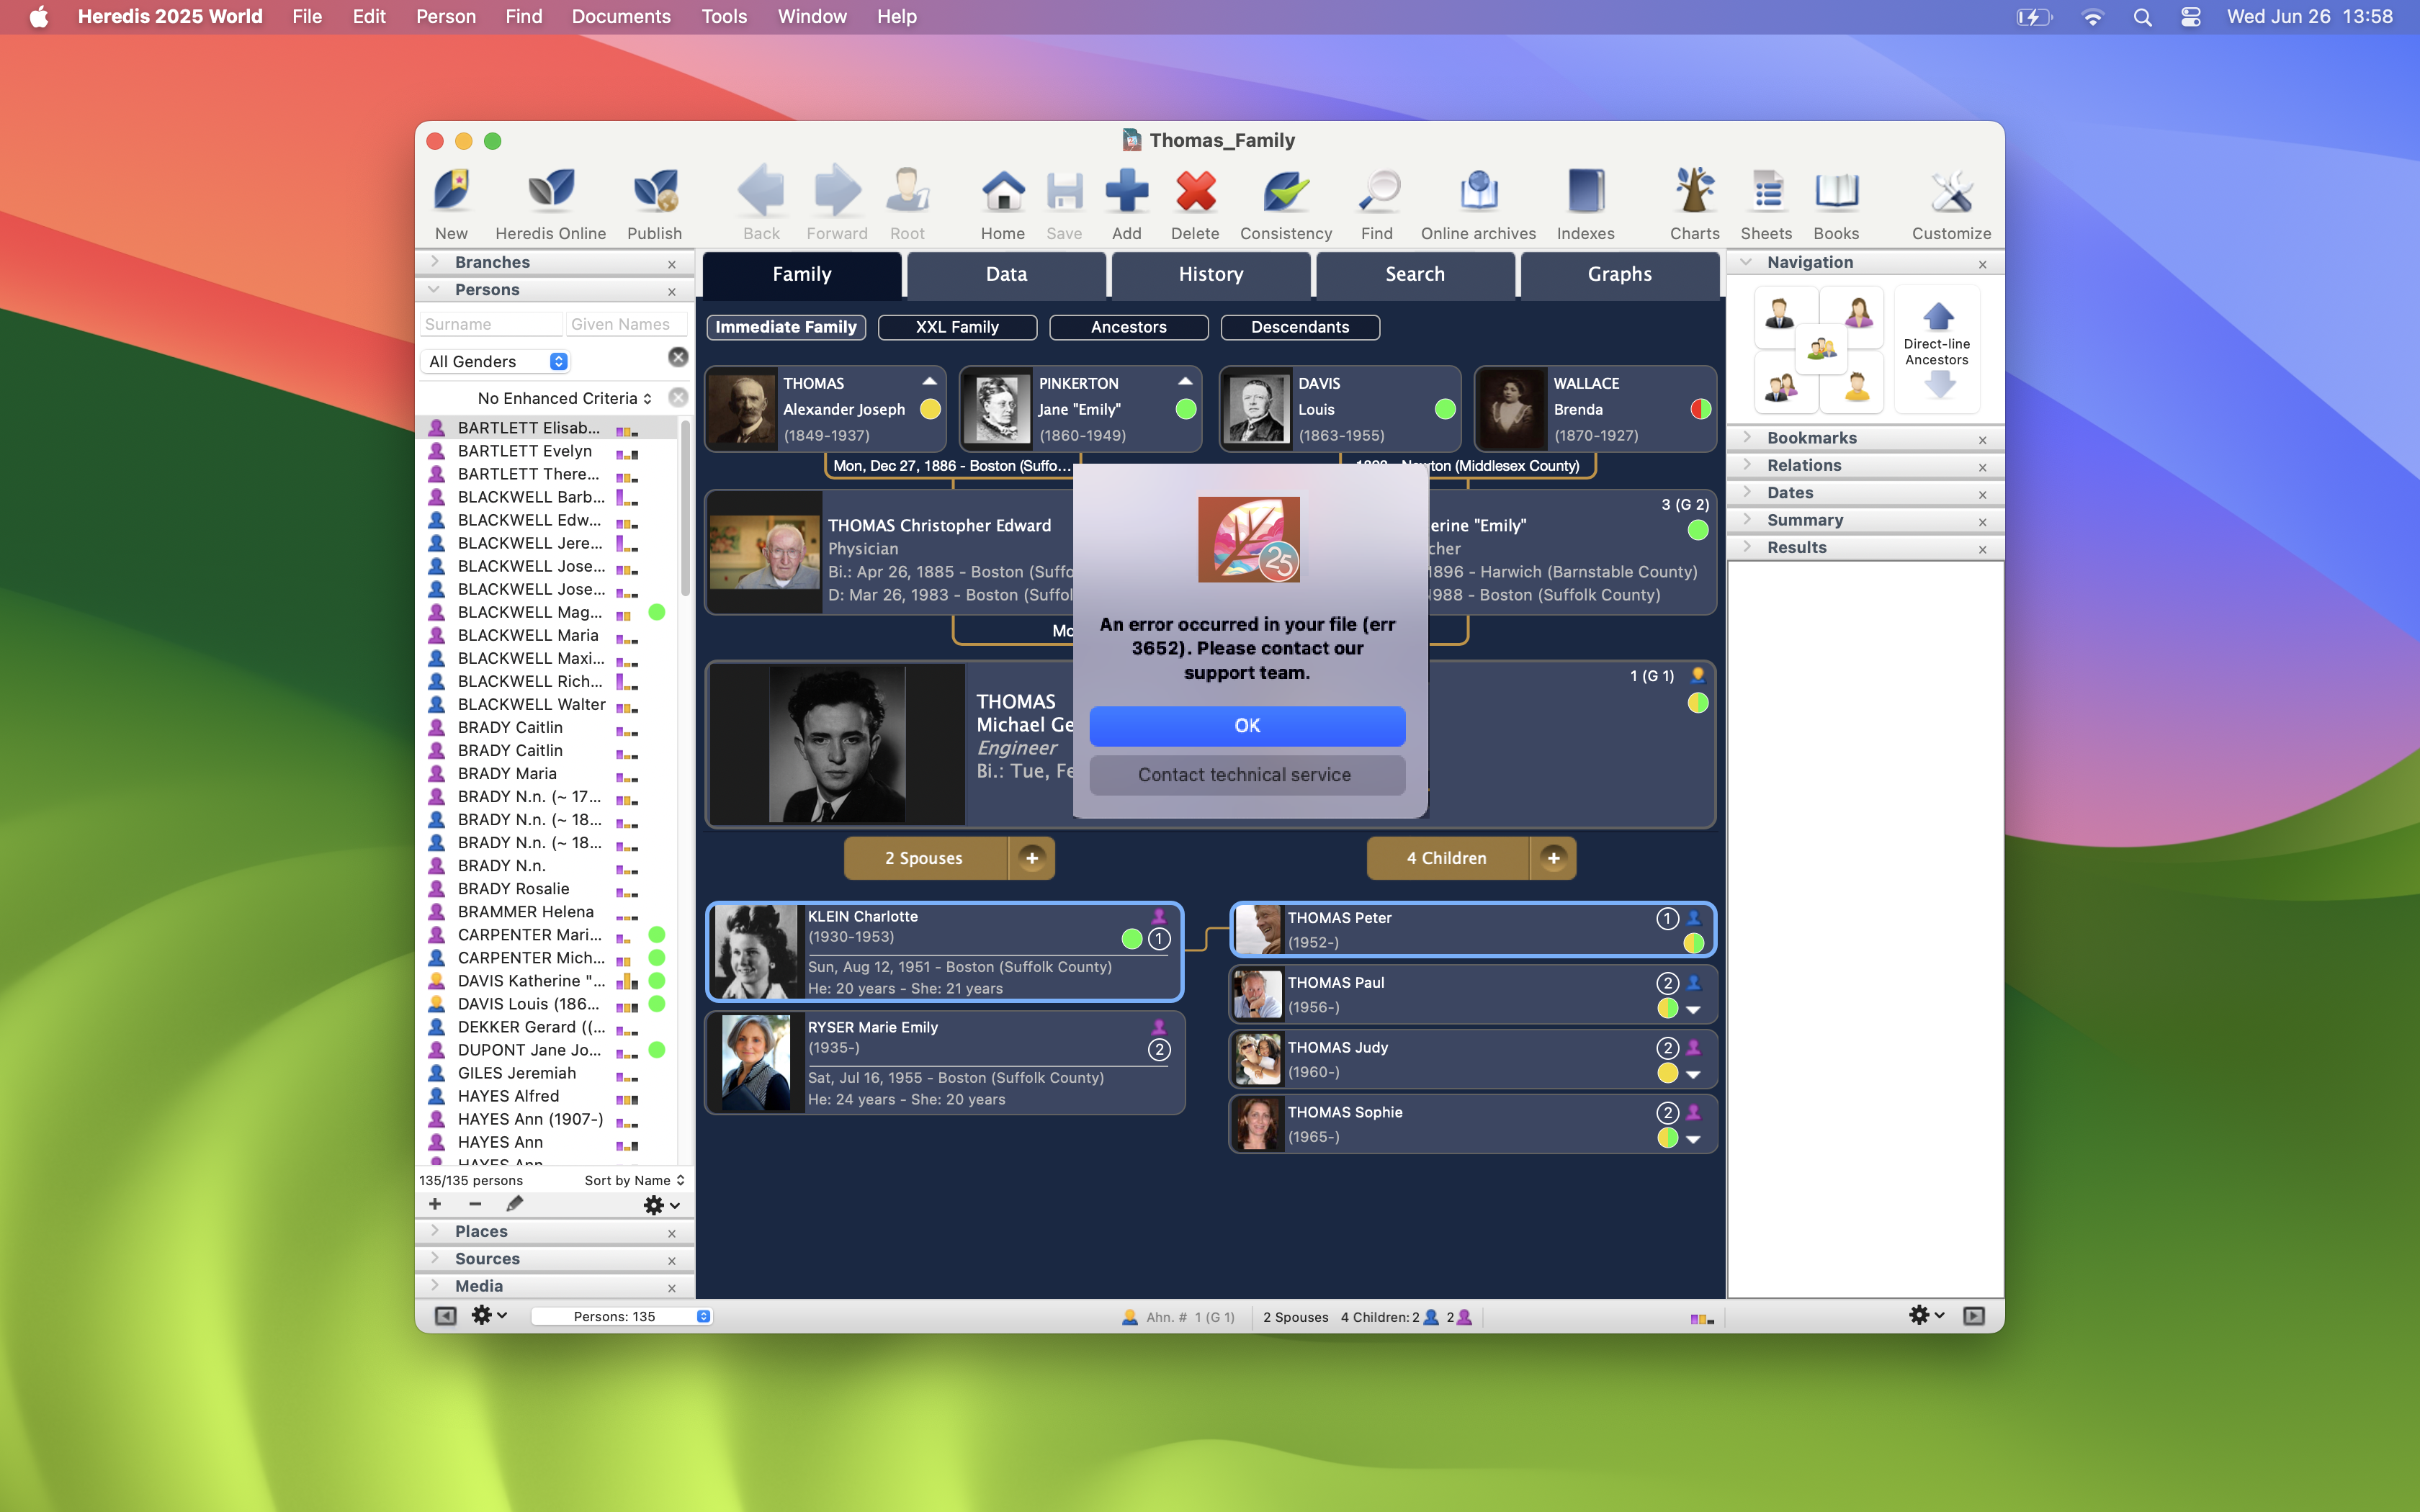2420x1512 pixels.
Task: Open the Books feature
Action: [1836, 200]
